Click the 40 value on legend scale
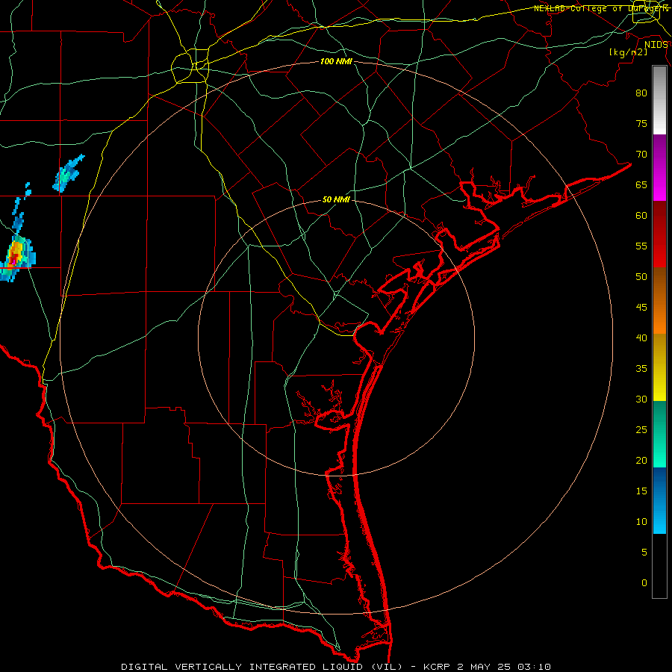This screenshot has height=672, width=672. pyautogui.click(x=641, y=337)
